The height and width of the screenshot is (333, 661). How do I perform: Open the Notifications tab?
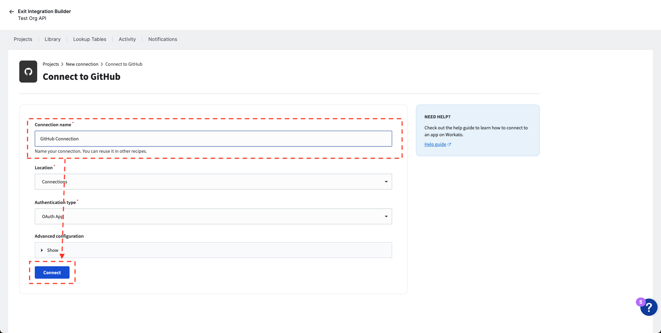(163, 39)
